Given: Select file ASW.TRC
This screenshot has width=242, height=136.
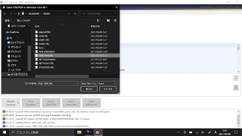Looking at the screenshot, I should 43,36.
